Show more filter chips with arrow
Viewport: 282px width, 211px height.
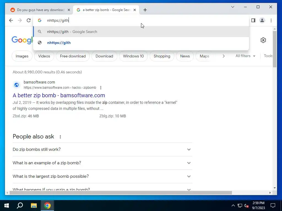[x=224, y=56]
